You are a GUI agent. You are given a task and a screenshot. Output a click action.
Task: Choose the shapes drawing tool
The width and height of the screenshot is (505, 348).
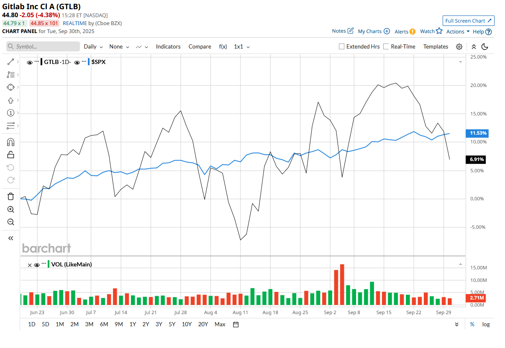[11, 87]
